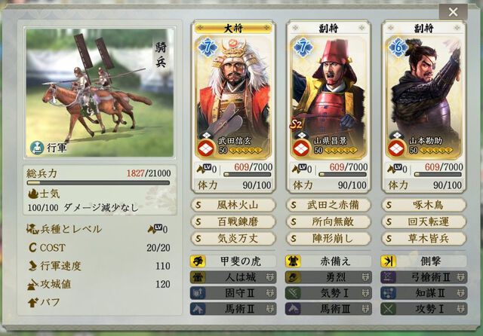Click the equip icon on 人は城 row
Image resolution: width=483 pixels, height=336 pixels.
coord(270,277)
